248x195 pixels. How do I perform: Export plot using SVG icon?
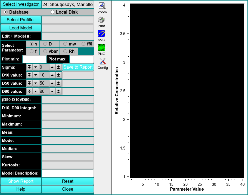click(101, 34)
